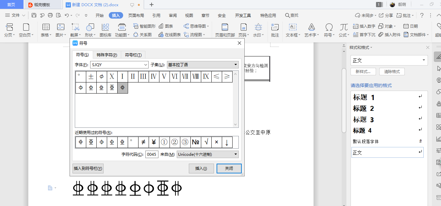Expand the subset (子集) dropdown
Viewport: 441px width, 206px height.
(236, 65)
